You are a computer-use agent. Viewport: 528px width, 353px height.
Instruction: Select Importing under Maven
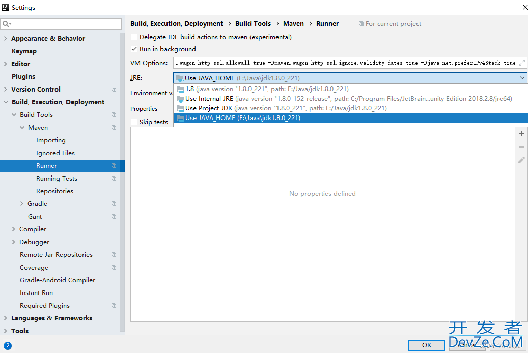[x=51, y=140]
